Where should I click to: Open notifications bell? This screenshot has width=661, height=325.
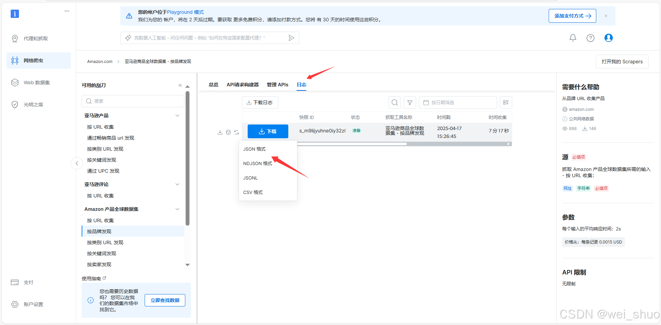tap(573, 38)
